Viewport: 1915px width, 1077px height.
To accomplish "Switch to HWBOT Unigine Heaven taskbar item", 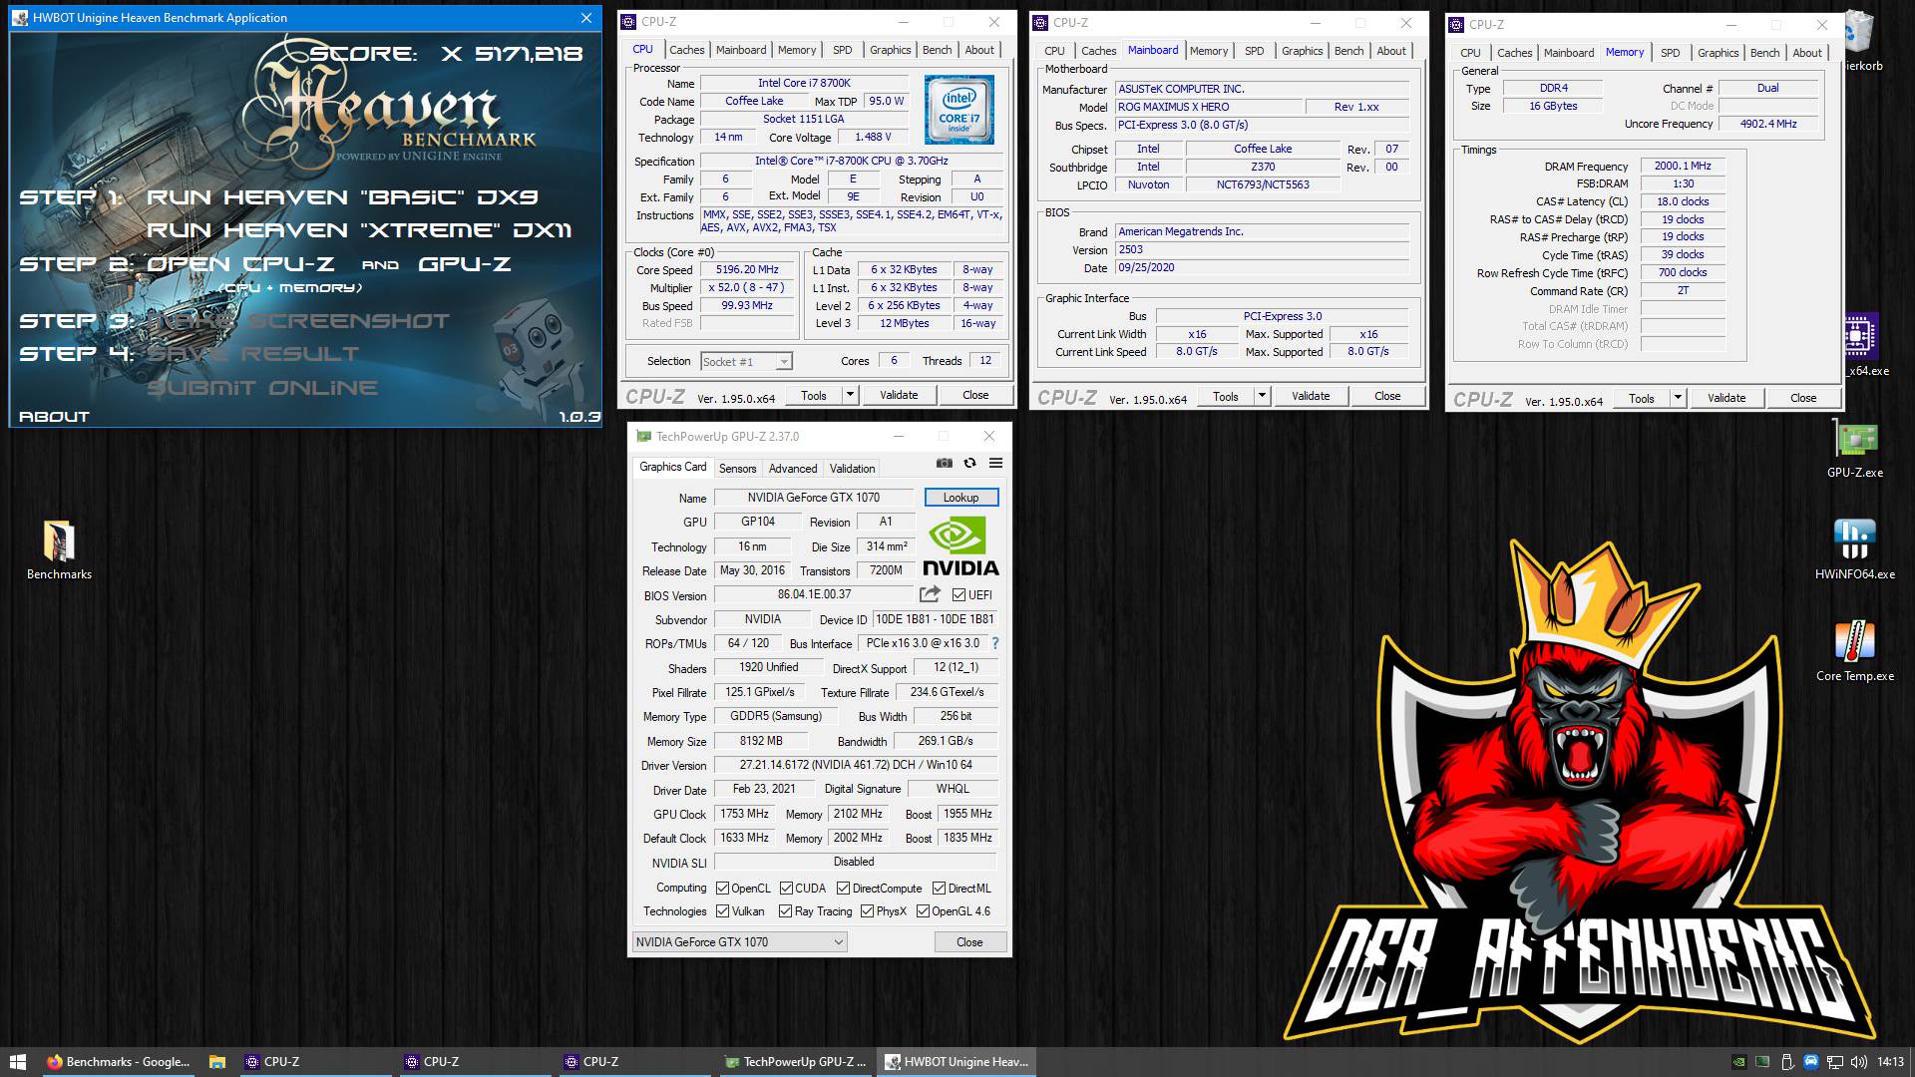I will coord(956,1062).
